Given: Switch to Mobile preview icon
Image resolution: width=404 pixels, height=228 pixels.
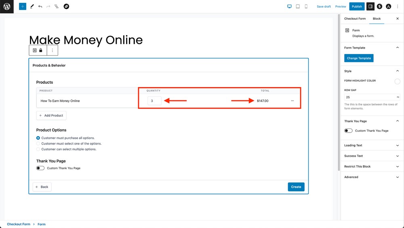Looking at the screenshot, I should (306, 6).
